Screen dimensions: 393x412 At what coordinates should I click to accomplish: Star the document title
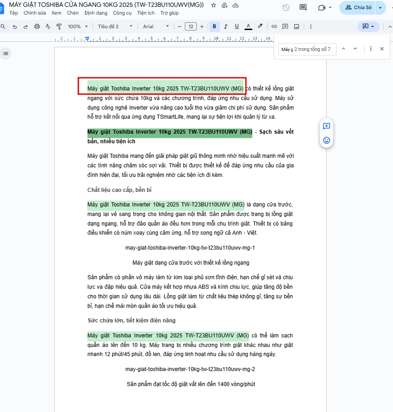tap(213, 5)
